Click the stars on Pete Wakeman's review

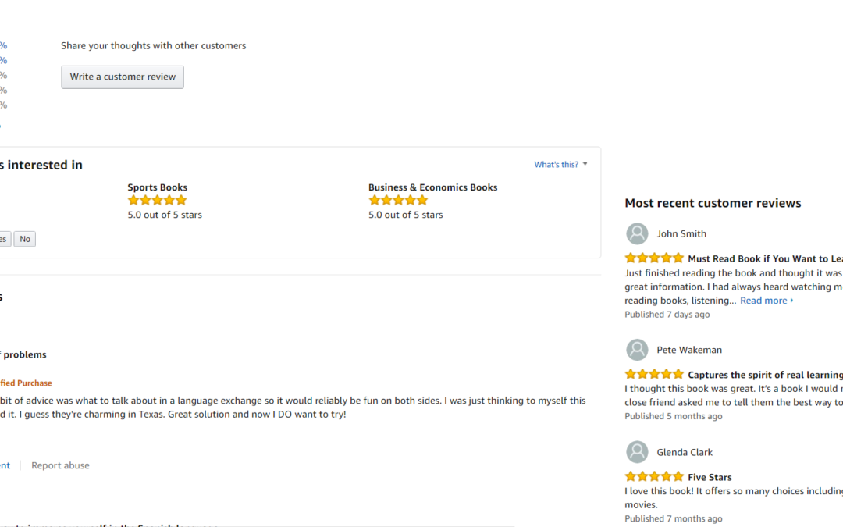pyautogui.click(x=654, y=375)
